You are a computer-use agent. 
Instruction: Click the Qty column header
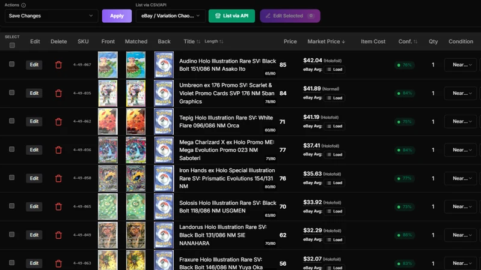click(433, 41)
